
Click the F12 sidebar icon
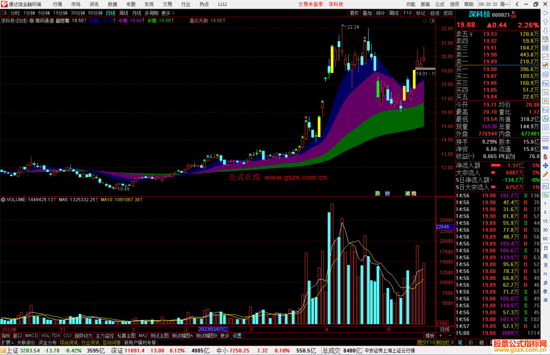[545, 110]
